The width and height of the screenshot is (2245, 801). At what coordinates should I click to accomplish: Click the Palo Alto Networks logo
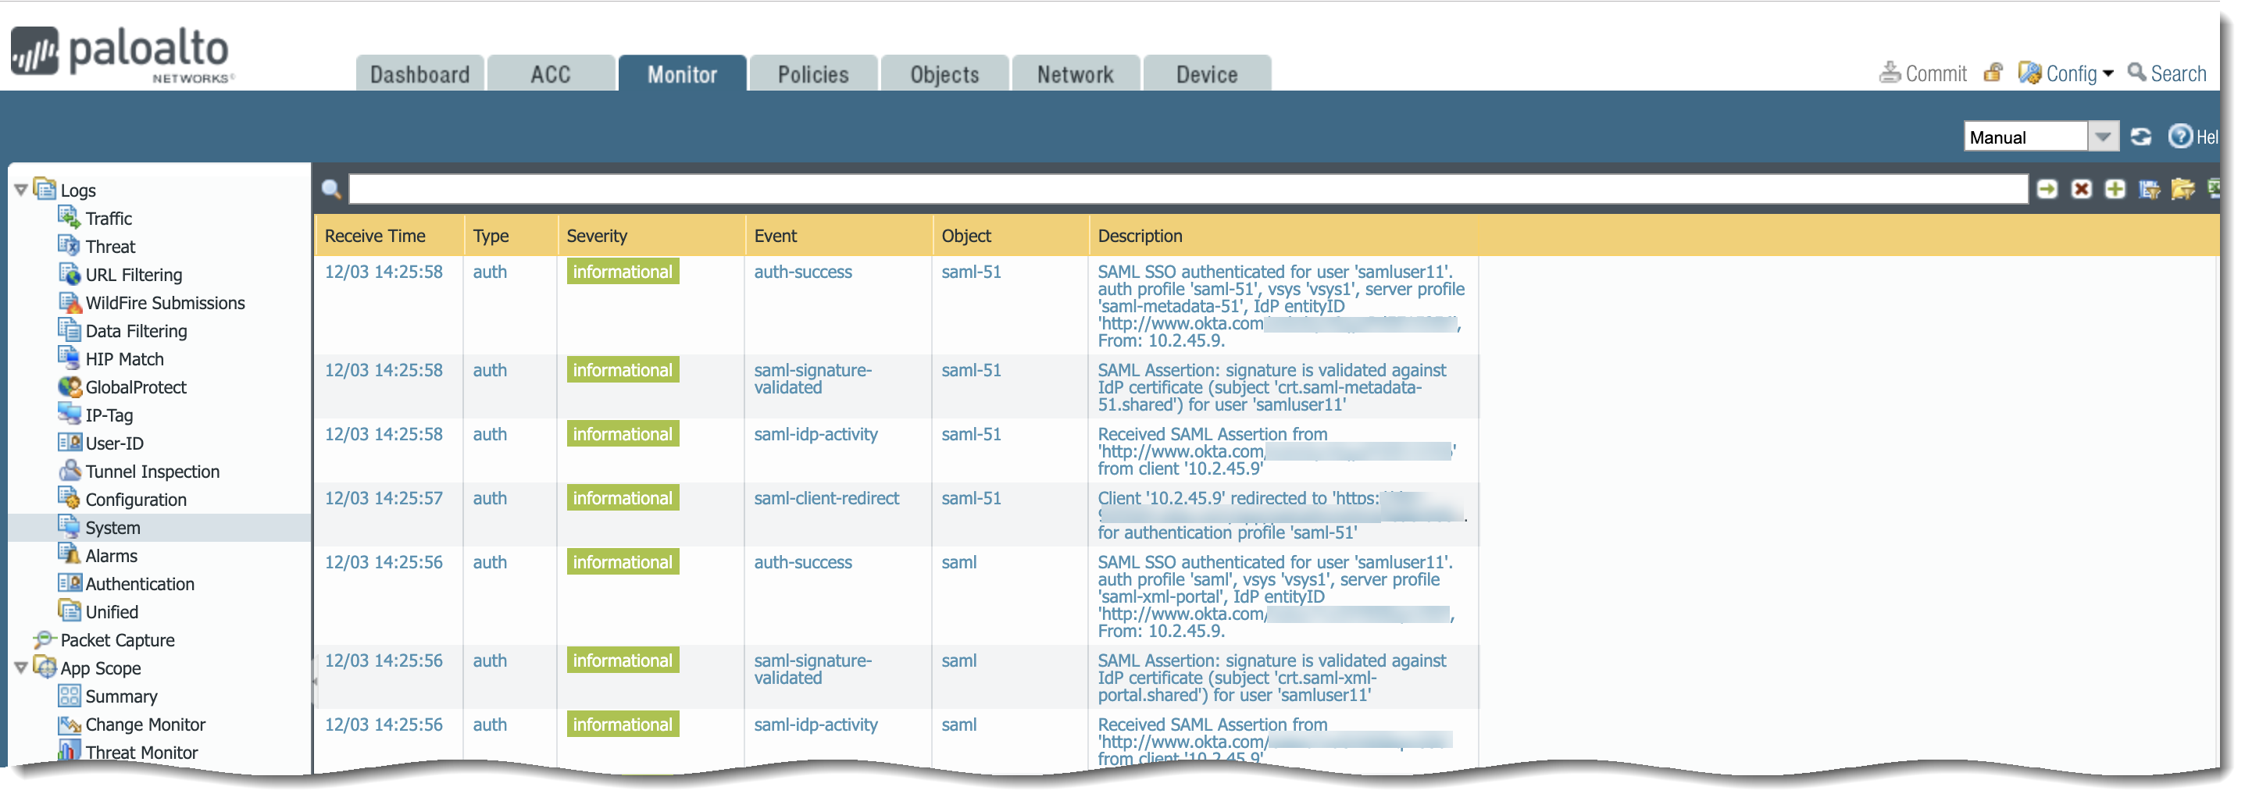(122, 54)
